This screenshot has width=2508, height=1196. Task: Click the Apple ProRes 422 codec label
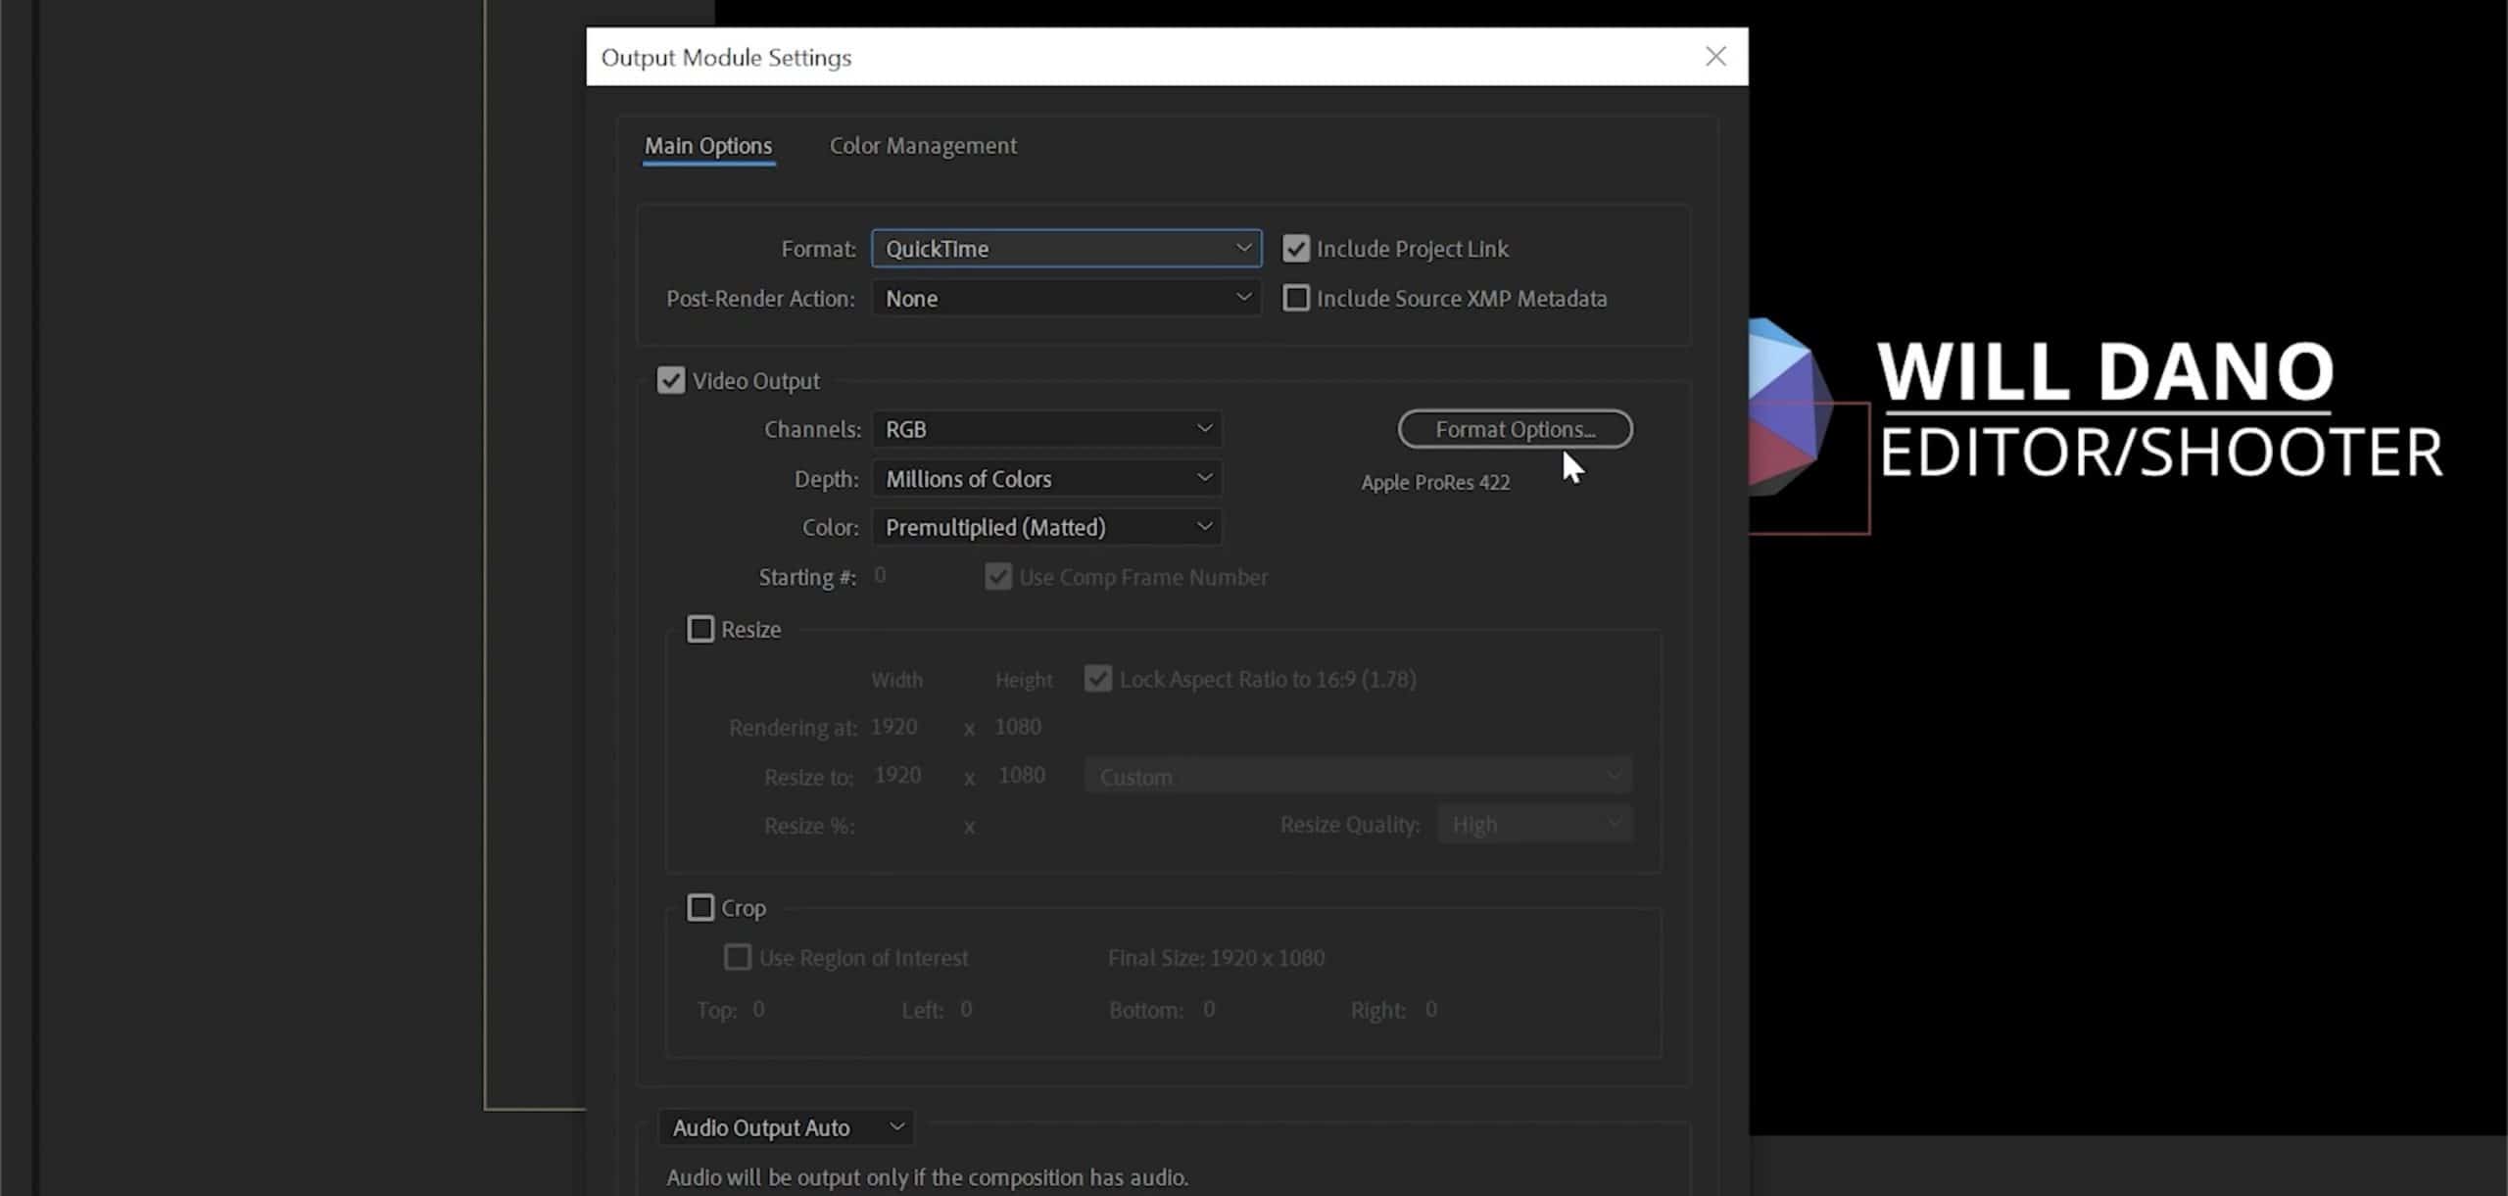pyautogui.click(x=1435, y=483)
